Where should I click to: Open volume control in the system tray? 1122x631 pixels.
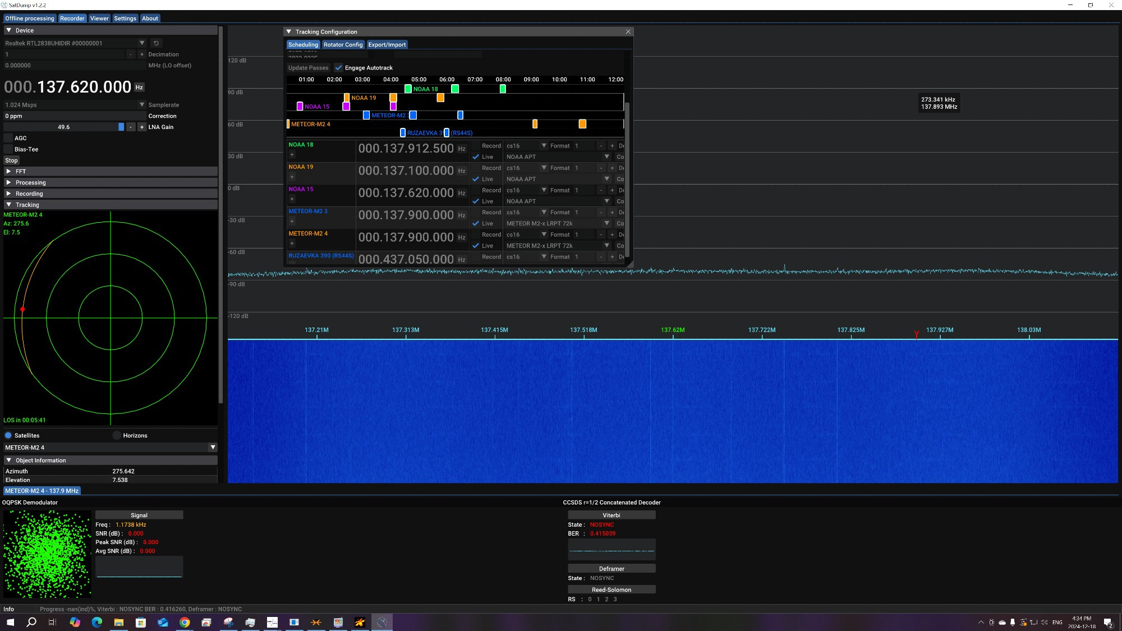pos(1045,623)
